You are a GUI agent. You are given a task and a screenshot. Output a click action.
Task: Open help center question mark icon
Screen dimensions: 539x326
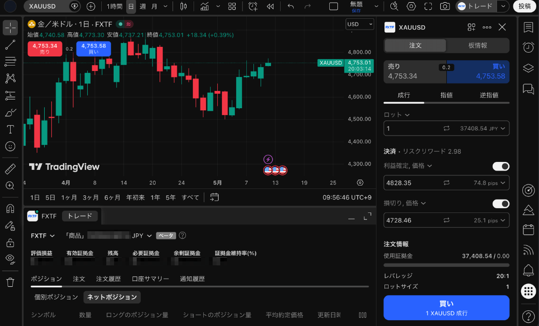tap(528, 316)
